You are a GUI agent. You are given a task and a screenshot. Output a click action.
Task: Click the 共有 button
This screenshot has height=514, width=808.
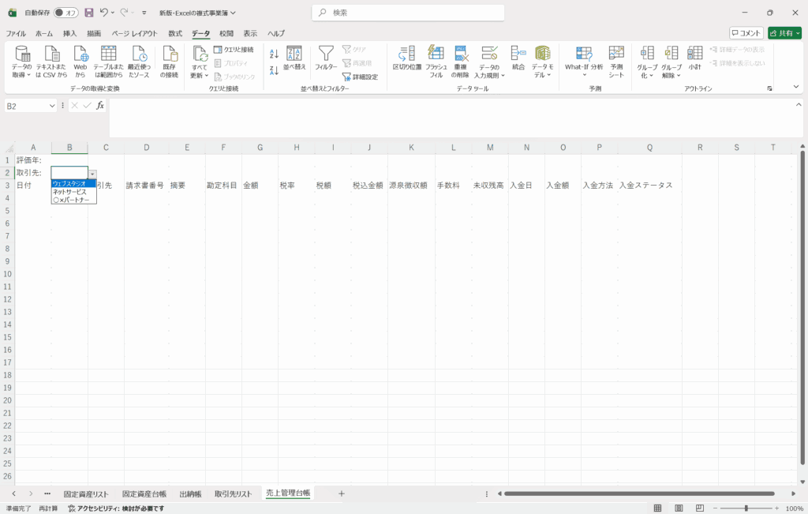click(784, 33)
